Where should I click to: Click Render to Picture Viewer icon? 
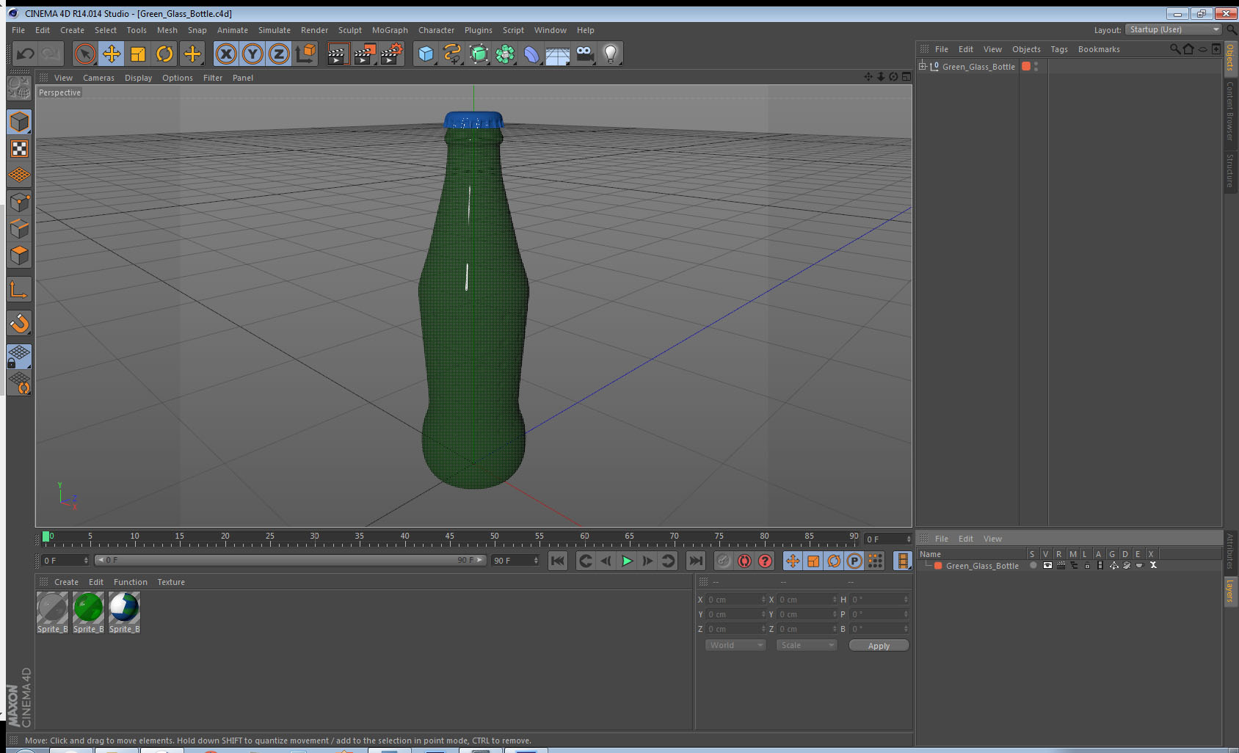365,54
